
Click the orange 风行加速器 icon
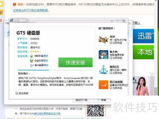[103, 85]
